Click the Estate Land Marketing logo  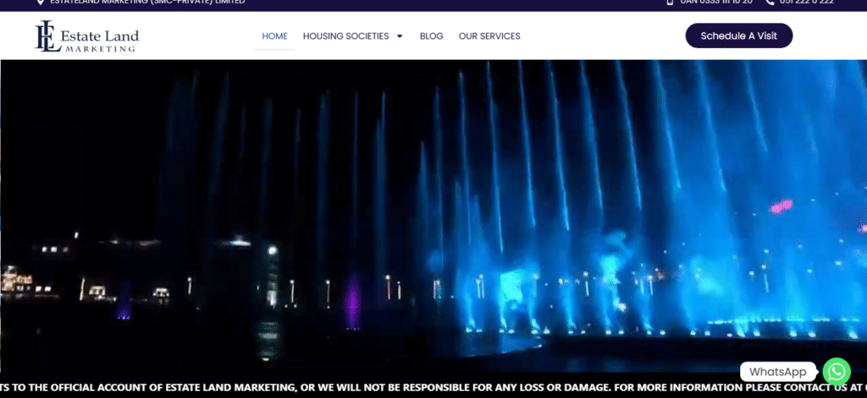click(86, 36)
